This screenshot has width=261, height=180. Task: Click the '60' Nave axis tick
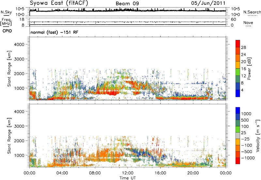point(234,19)
